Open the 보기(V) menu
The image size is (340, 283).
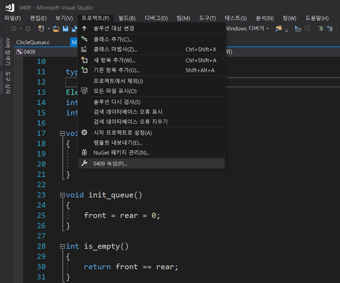64,18
